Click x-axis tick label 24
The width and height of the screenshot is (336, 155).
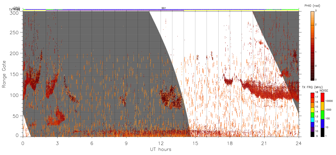(299, 143)
